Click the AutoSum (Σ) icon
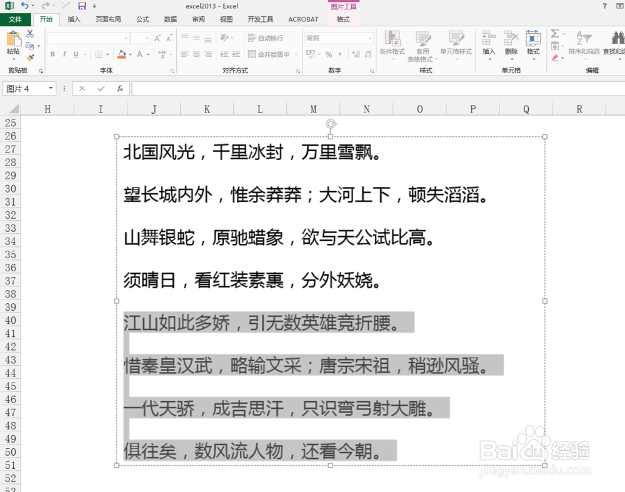 pos(555,34)
